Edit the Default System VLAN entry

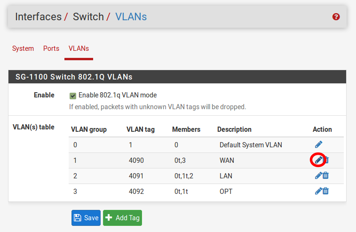(x=318, y=144)
